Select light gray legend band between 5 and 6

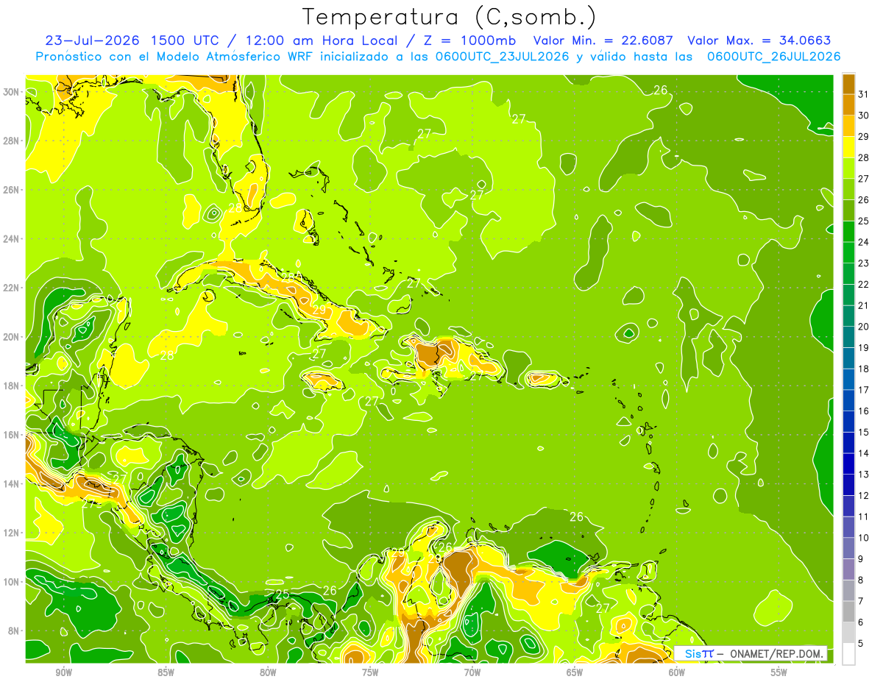point(848,633)
